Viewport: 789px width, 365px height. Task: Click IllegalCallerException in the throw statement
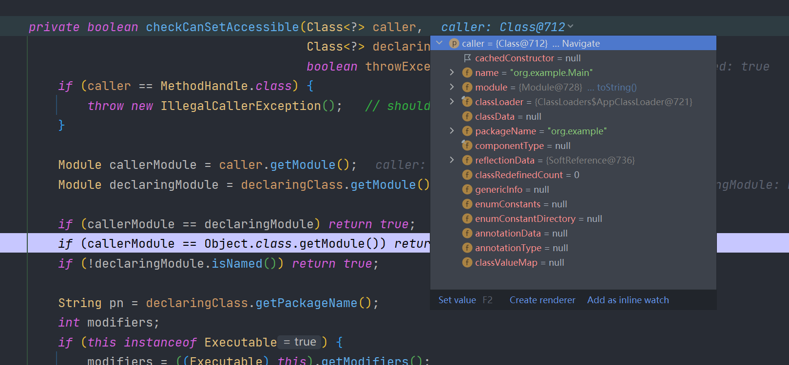click(x=241, y=106)
